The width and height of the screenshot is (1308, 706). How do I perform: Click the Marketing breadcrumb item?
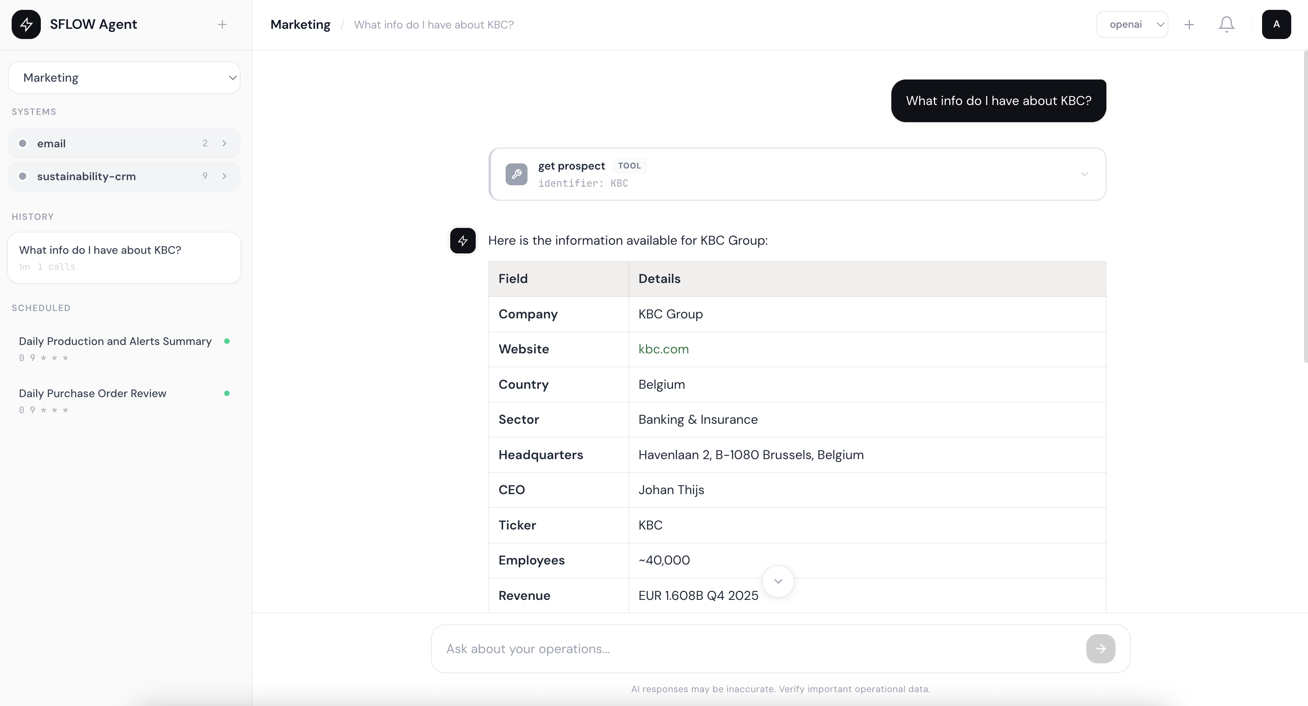(300, 24)
